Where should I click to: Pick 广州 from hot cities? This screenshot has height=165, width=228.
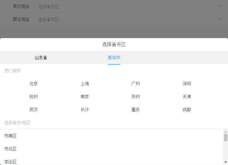[x=136, y=84]
